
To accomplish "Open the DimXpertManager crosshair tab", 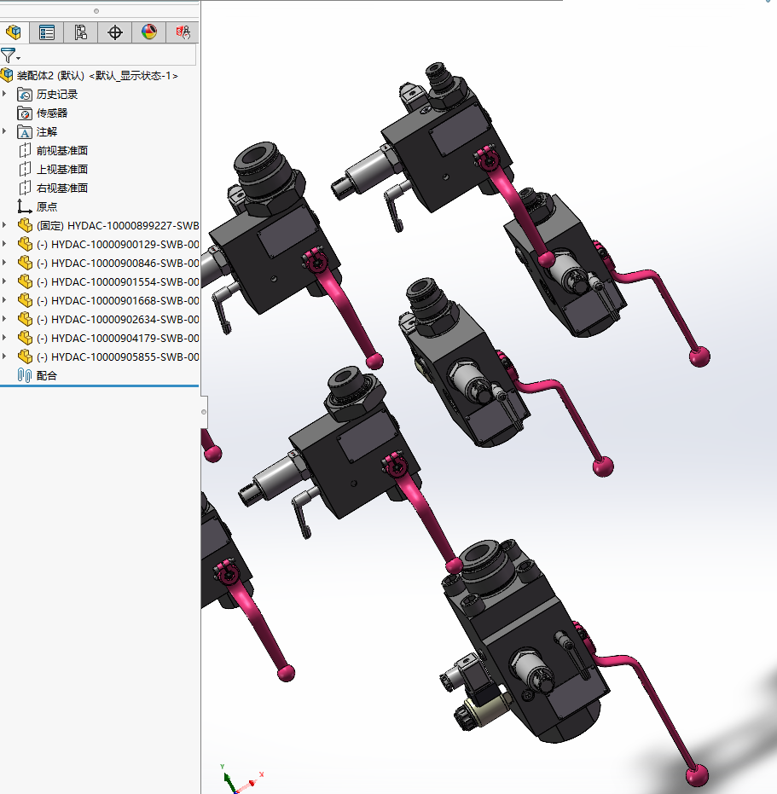I will point(115,32).
